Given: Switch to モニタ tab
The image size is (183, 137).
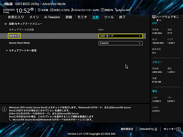Looking at the screenshot, I should point(82,17).
